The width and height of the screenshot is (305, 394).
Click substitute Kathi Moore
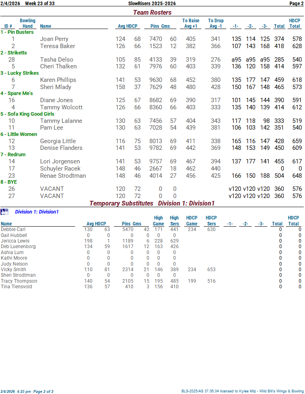[x=14, y=258]
